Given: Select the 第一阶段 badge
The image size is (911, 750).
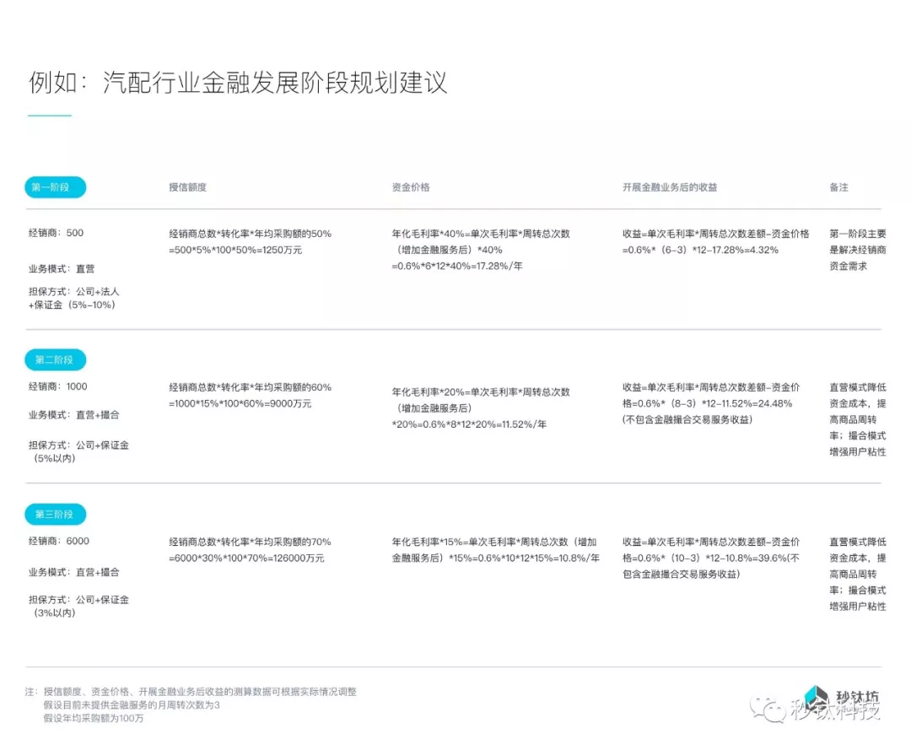Looking at the screenshot, I should point(55,187).
